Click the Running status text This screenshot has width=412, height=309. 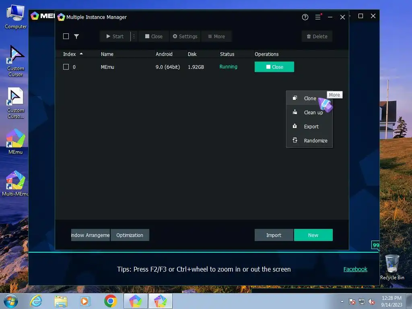click(x=229, y=67)
